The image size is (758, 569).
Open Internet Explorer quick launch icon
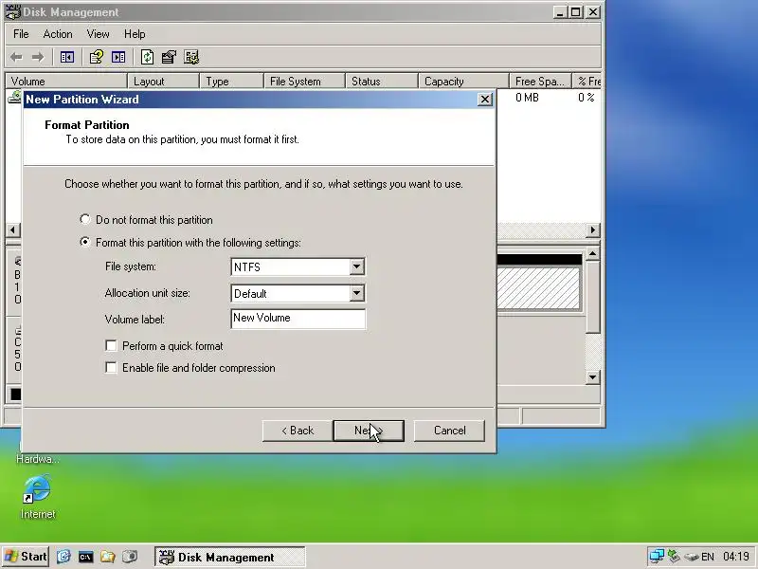click(x=63, y=557)
